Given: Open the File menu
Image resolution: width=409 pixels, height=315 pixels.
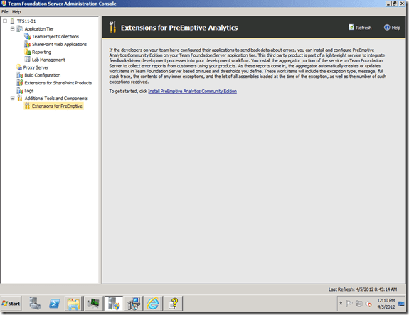Looking at the screenshot, I should pyautogui.click(x=5, y=11).
